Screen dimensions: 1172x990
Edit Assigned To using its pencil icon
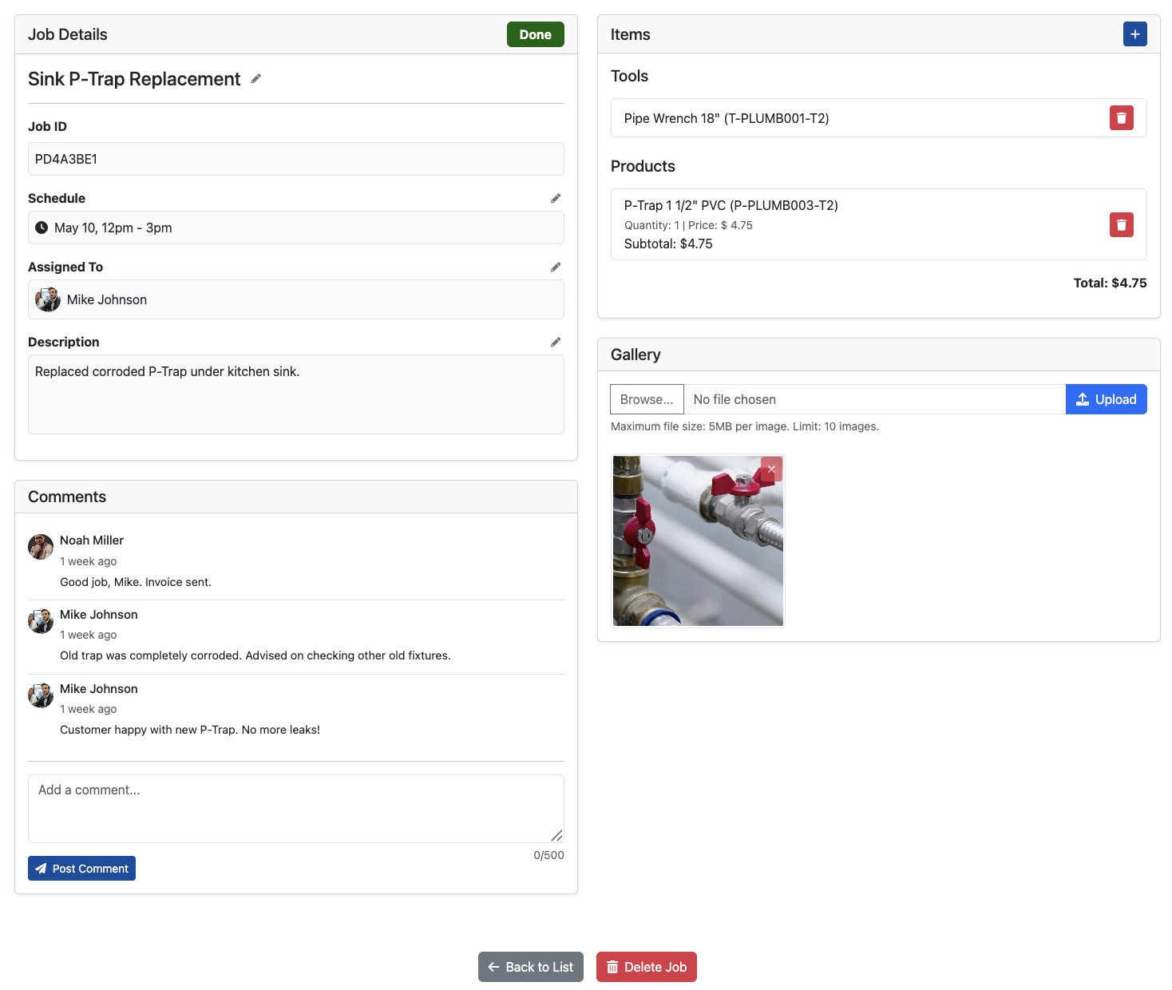click(556, 267)
